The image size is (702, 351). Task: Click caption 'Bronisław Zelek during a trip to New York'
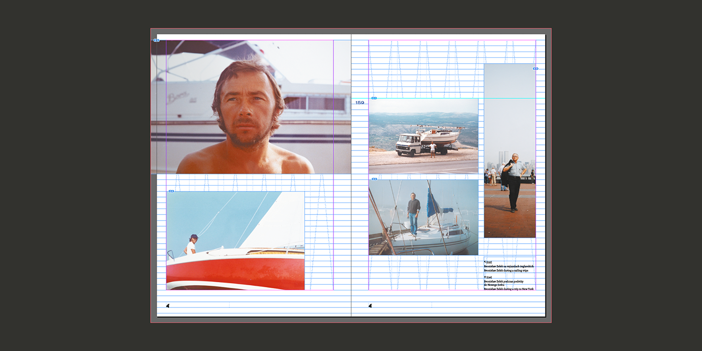(x=508, y=289)
